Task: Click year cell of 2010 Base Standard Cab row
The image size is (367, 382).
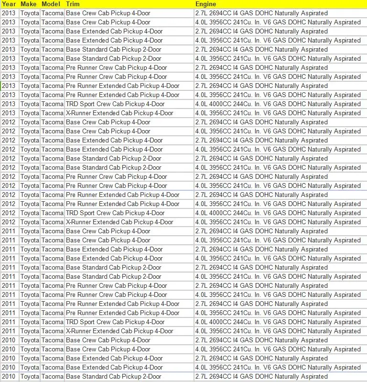Action: [x=10, y=377]
